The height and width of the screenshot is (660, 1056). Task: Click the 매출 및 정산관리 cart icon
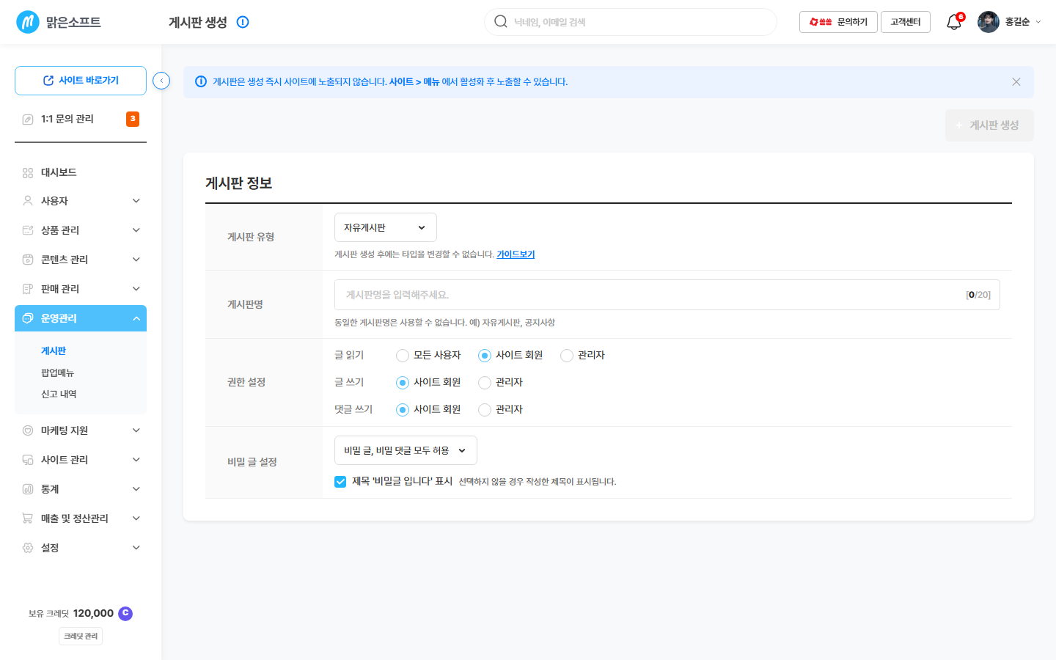(28, 518)
